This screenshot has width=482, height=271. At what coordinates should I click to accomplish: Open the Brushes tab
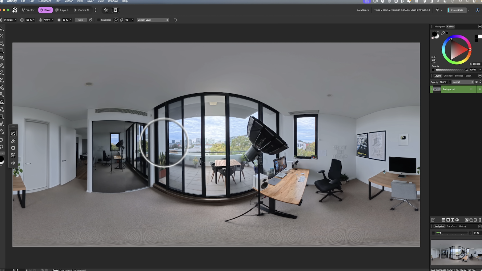coord(459,76)
